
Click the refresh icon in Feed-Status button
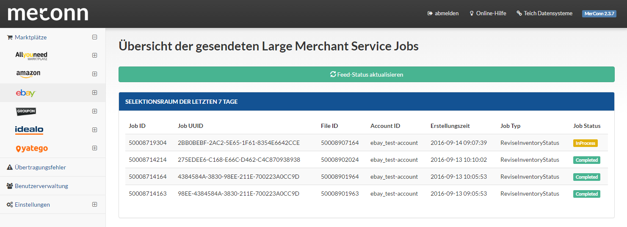pos(333,74)
